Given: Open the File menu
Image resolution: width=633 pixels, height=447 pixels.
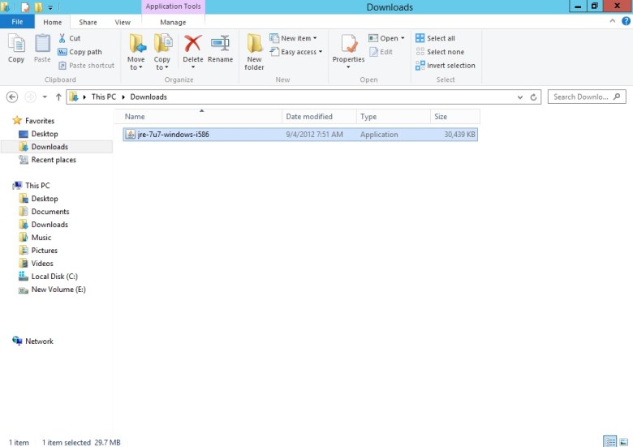Looking at the screenshot, I should [17, 23].
